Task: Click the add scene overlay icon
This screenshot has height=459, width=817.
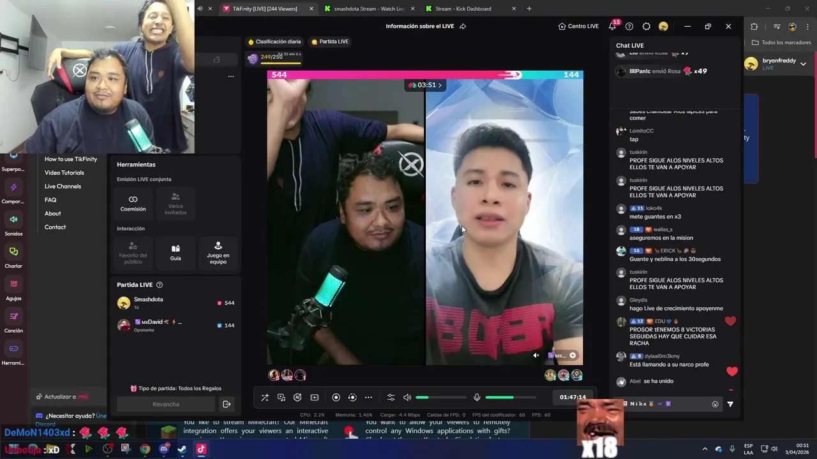Action: pyautogui.click(x=314, y=397)
